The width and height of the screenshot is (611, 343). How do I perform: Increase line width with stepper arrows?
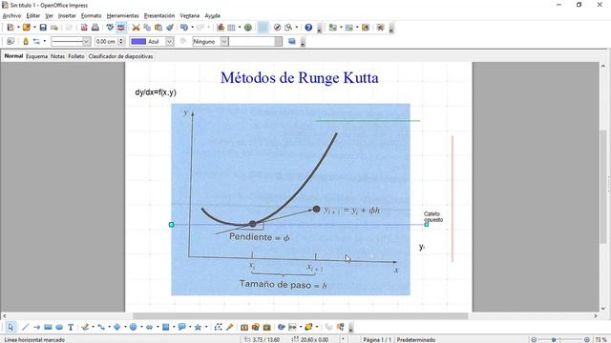pyautogui.click(x=121, y=39)
